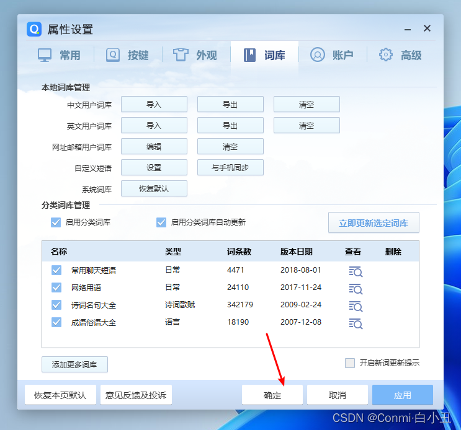Confirm with the 确定 button

point(272,395)
